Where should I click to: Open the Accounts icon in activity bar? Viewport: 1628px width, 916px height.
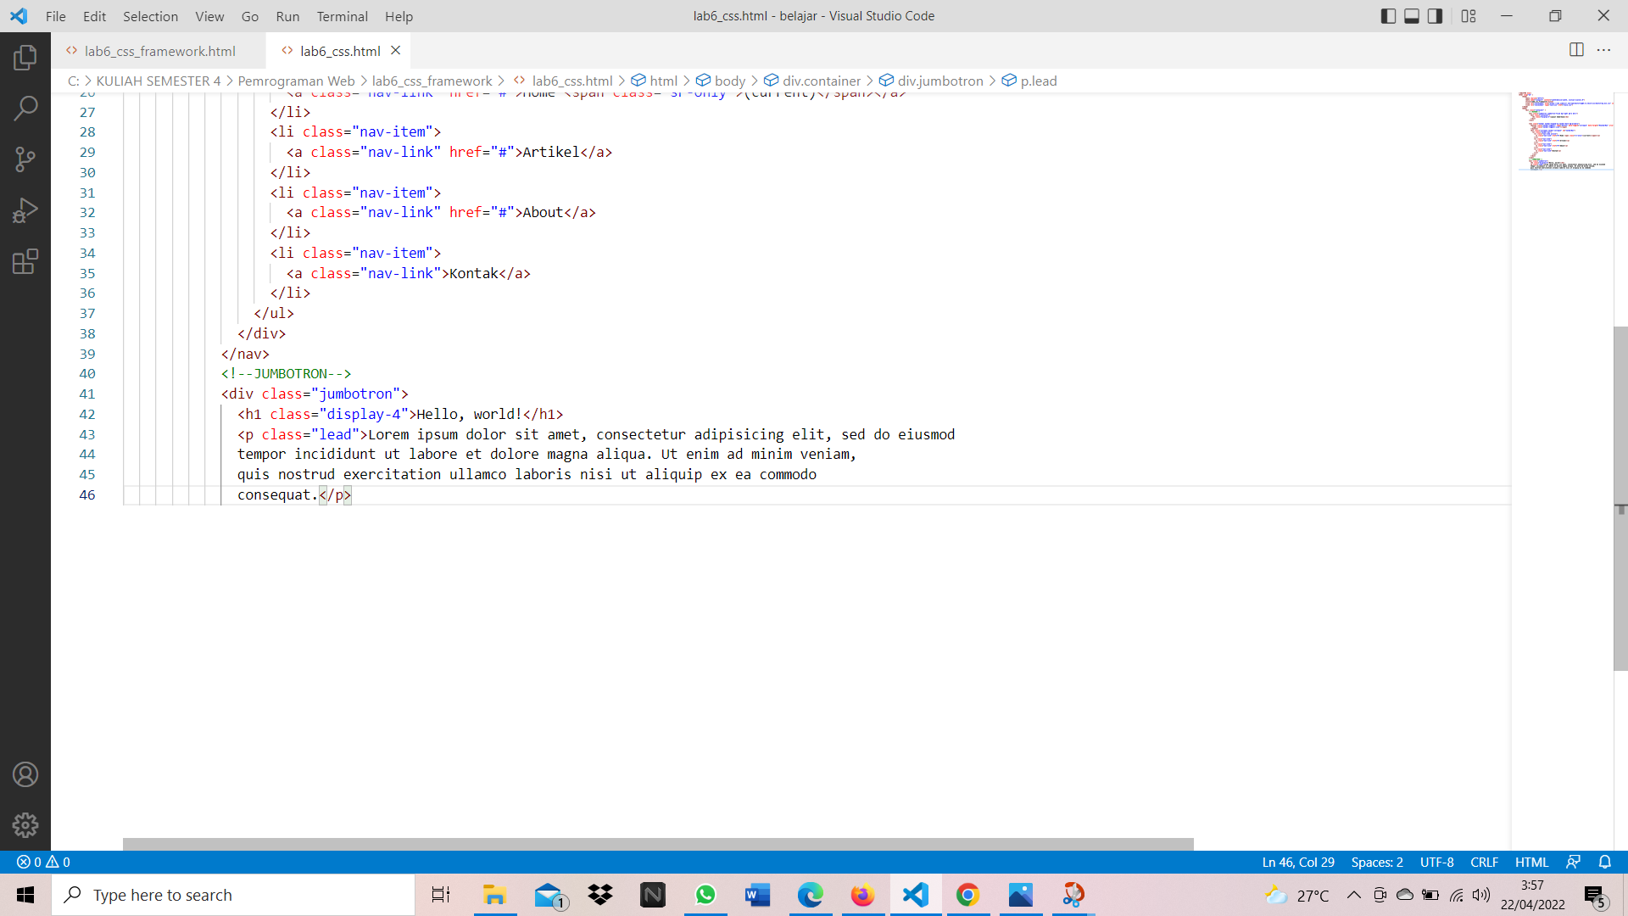point(25,774)
